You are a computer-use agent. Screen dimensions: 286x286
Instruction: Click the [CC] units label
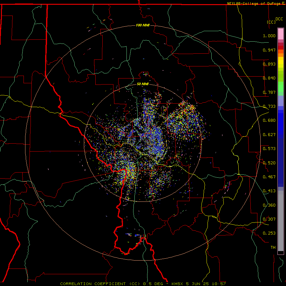point(271,22)
